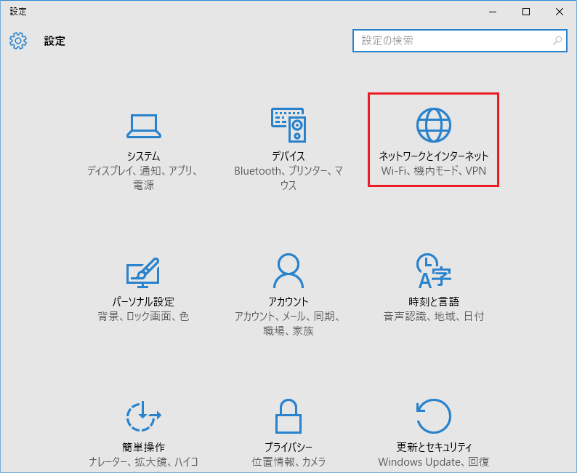Viewport: 577px width, 473px height.
Task: Click the magnifier icon in search box
Action: click(557, 41)
